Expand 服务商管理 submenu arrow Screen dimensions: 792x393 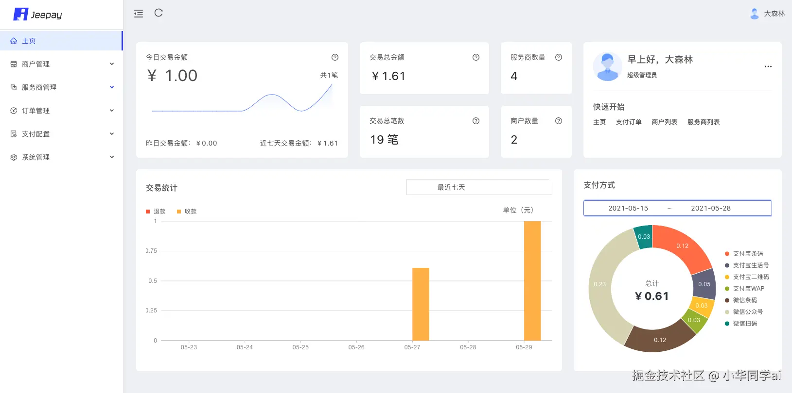pyautogui.click(x=112, y=87)
